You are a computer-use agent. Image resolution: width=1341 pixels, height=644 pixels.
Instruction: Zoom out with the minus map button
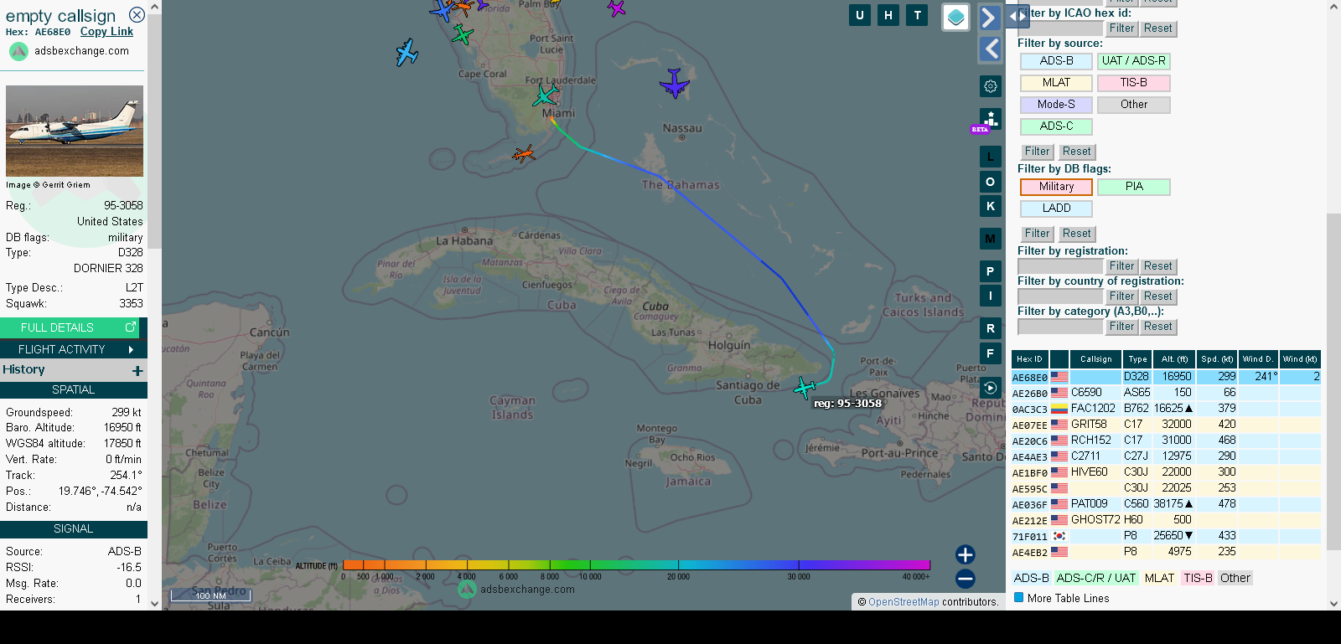click(966, 579)
